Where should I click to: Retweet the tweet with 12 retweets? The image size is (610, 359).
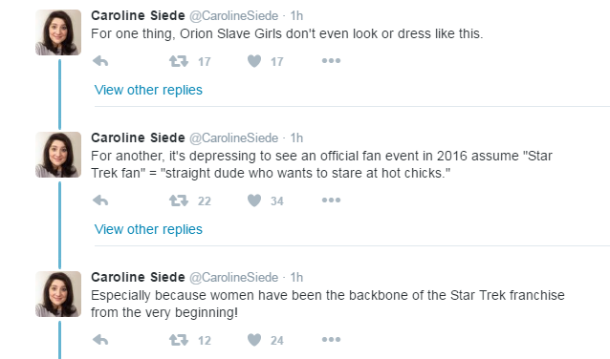pos(179,340)
